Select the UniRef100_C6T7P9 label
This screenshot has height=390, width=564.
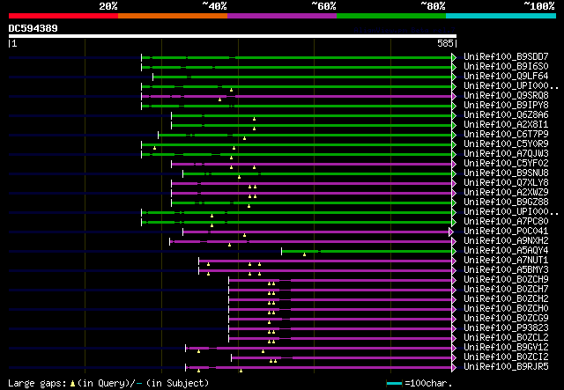pyautogui.click(x=506, y=135)
